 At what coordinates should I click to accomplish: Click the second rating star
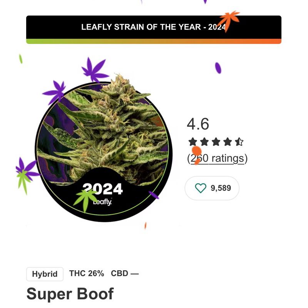(204, 142)
